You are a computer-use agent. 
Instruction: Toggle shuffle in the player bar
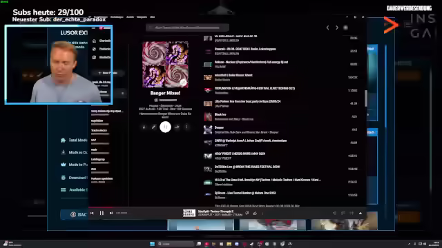point(352,213)
